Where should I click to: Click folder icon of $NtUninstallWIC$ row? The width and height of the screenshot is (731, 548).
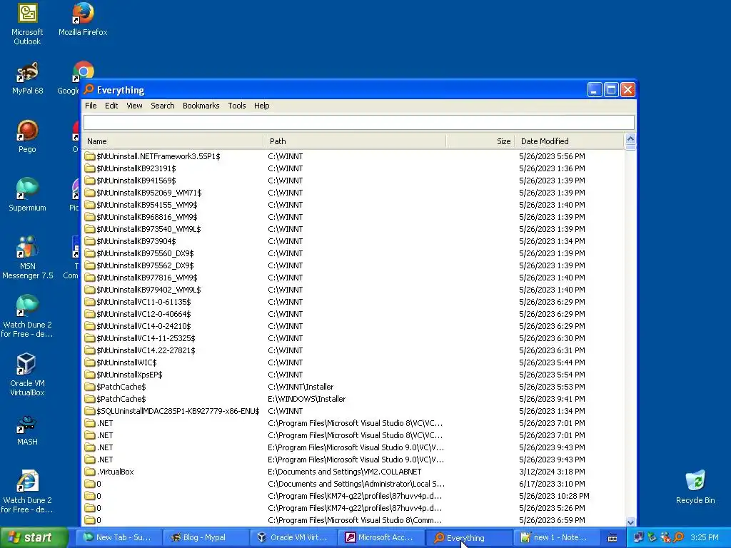[x=89, y=362]
